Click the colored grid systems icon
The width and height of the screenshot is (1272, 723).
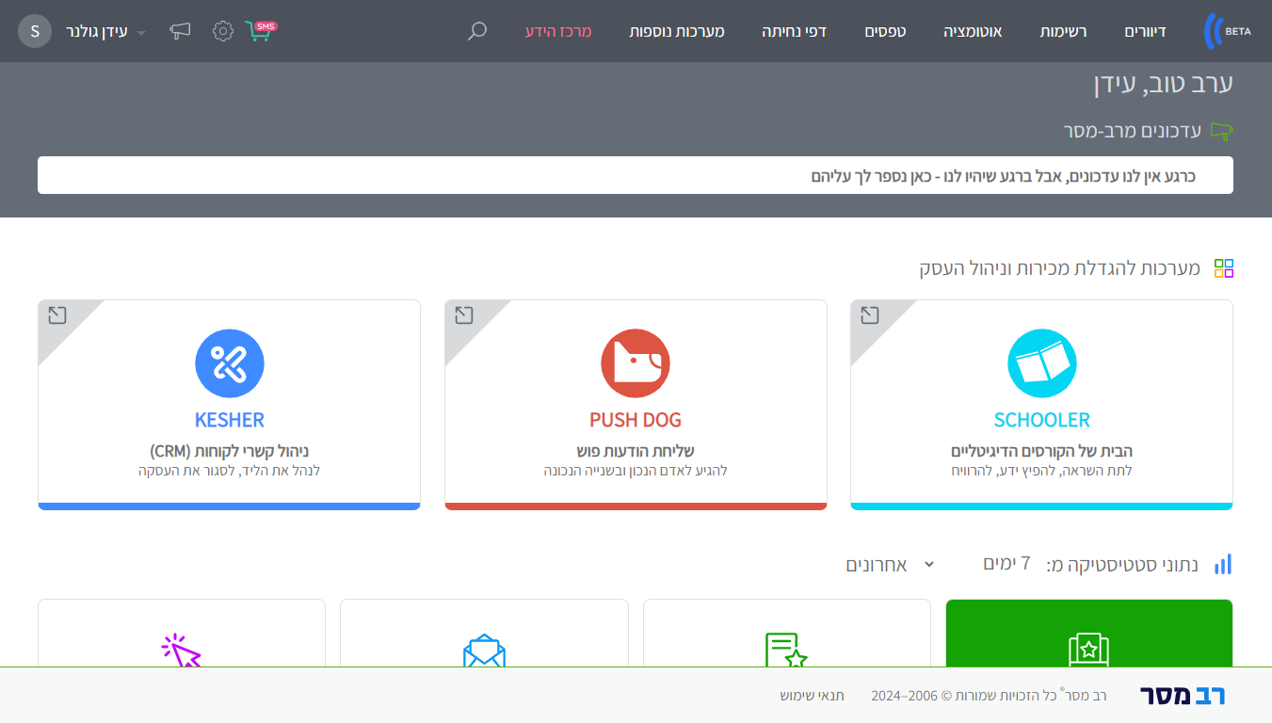click(1223, 268)
